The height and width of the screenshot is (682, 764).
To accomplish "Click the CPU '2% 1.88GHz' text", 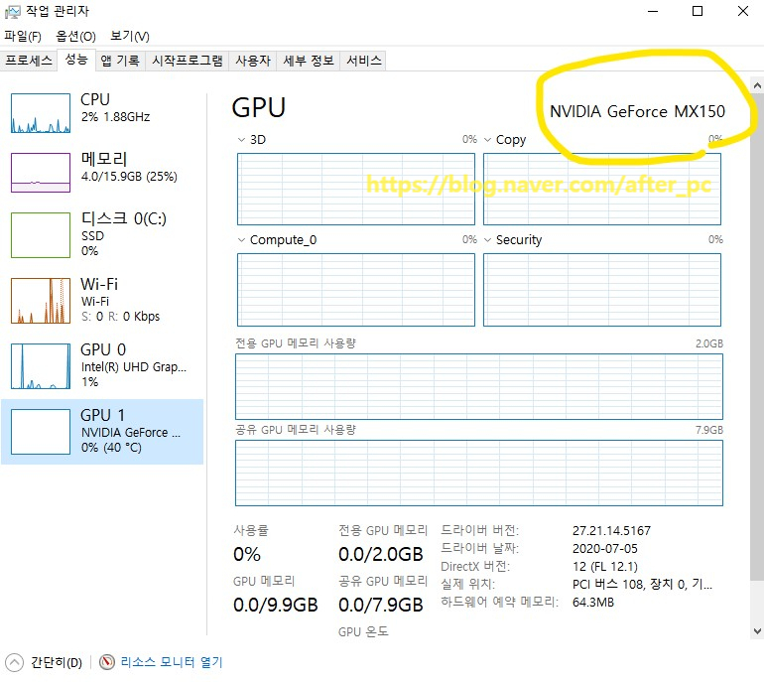I will tap(115, 117).
